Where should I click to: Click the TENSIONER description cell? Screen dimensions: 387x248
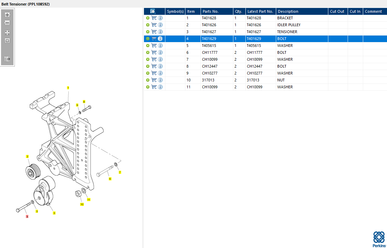pyautogui.click(x=302, y=32)
